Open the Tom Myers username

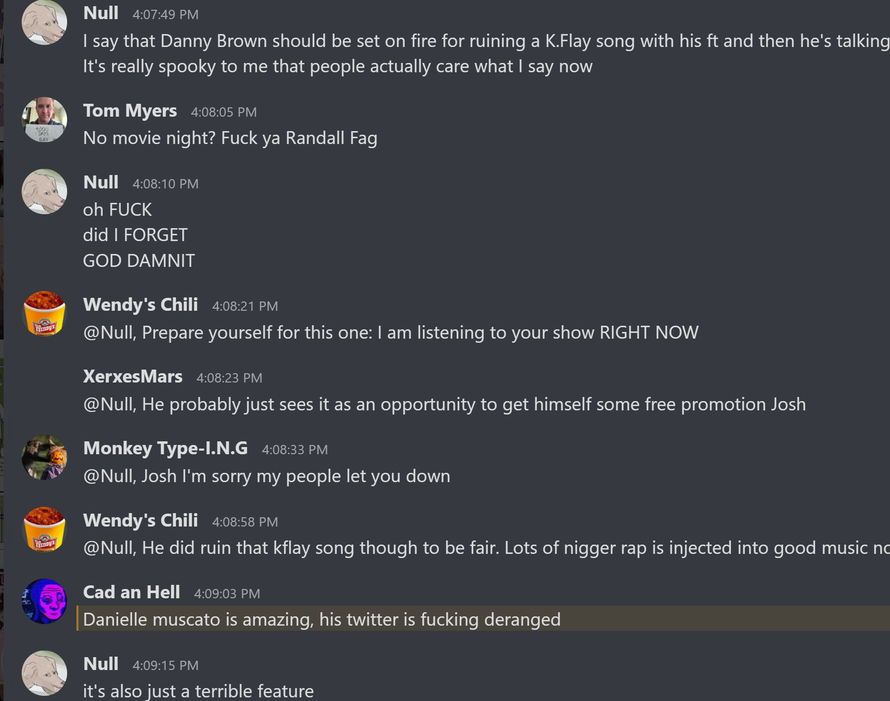130,111
